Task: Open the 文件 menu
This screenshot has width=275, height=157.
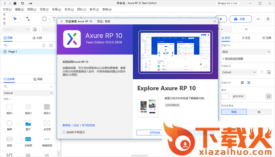Action: (7, 10)
